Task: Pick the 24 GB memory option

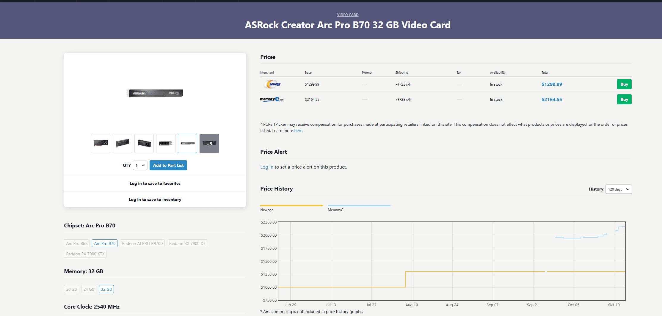Action: tap(89, 289)
